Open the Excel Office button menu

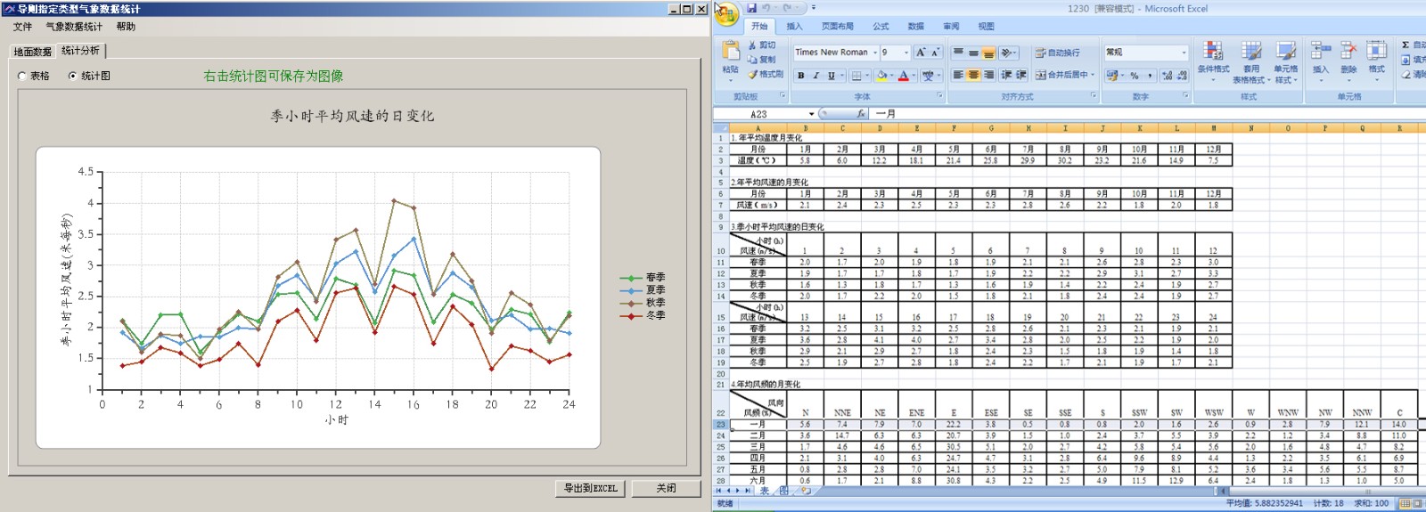coord(726,13)
